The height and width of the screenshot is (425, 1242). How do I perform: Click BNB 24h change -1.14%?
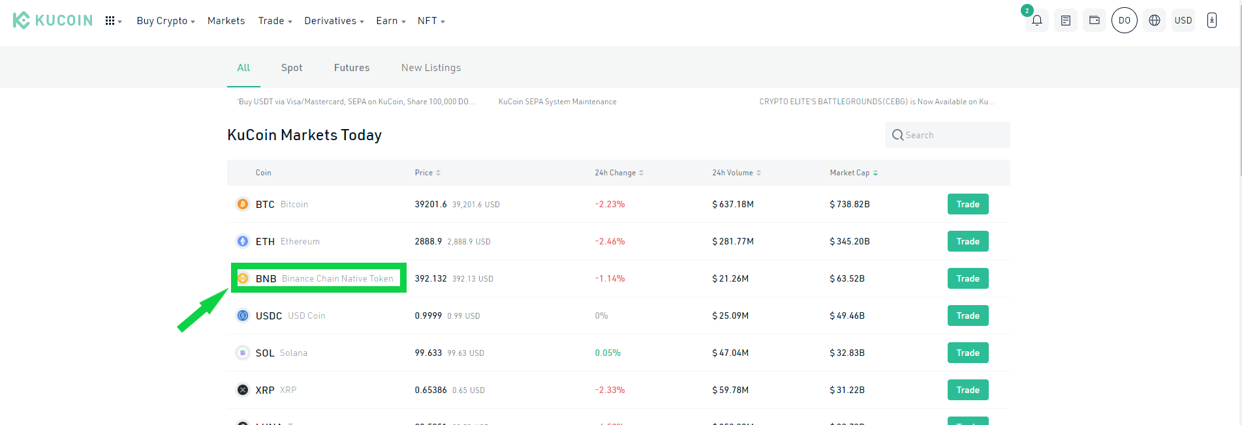pos(610,278)
